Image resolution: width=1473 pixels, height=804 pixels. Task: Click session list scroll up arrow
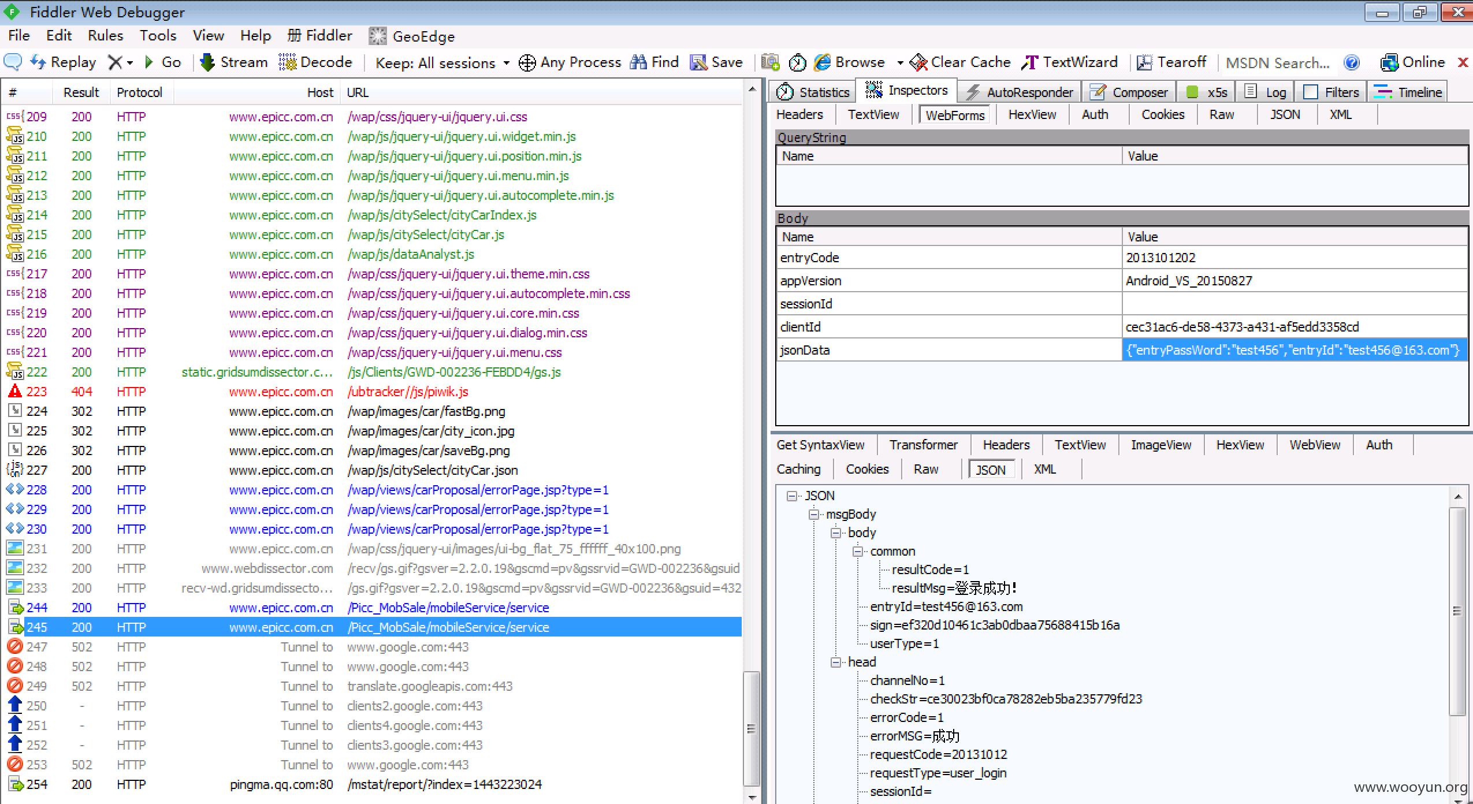752,90
